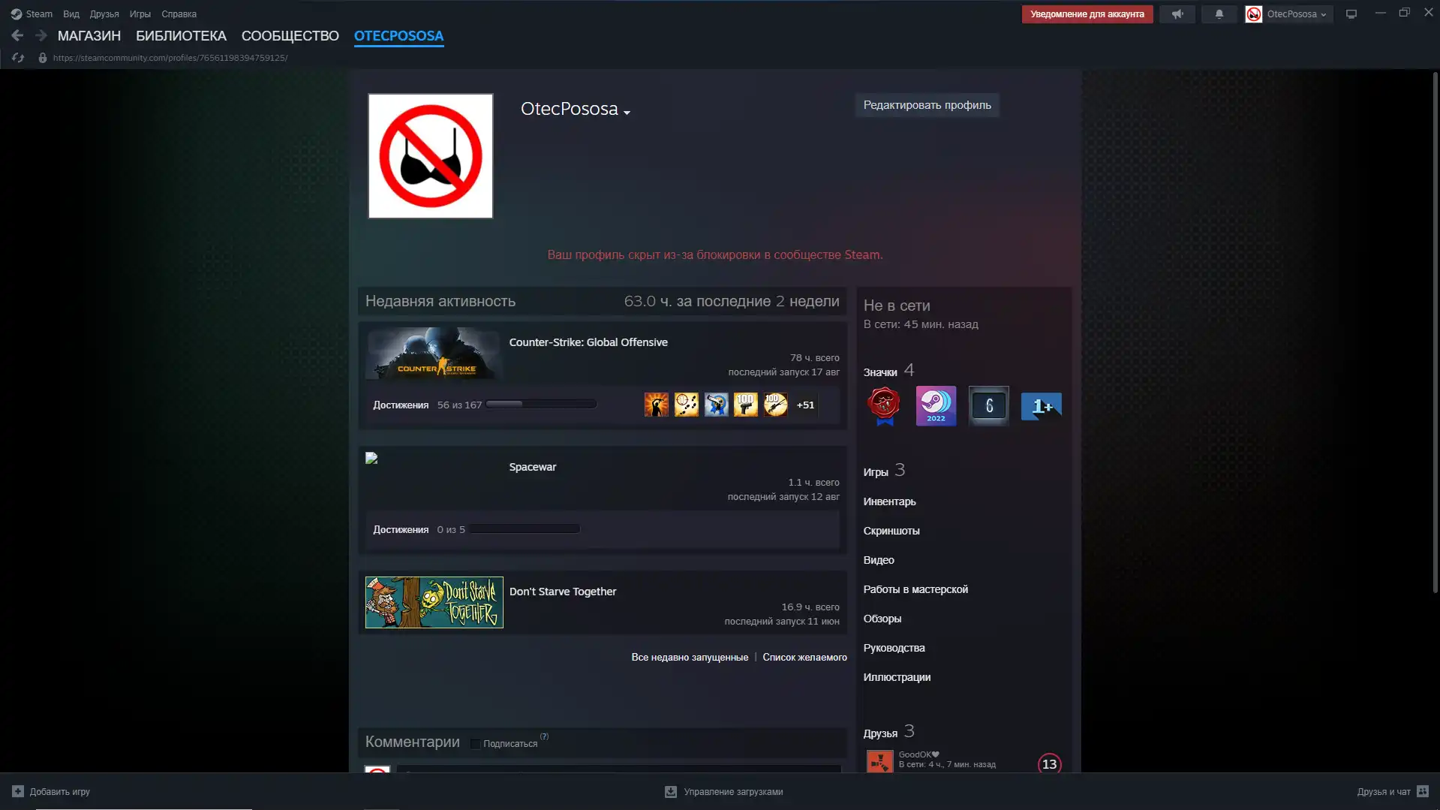Click the account avatar in the title bar
This screenshot has width=1440, height=810.
coord(1253,14)
